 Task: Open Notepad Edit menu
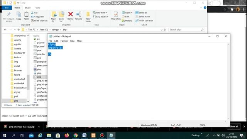pos(56,41)
